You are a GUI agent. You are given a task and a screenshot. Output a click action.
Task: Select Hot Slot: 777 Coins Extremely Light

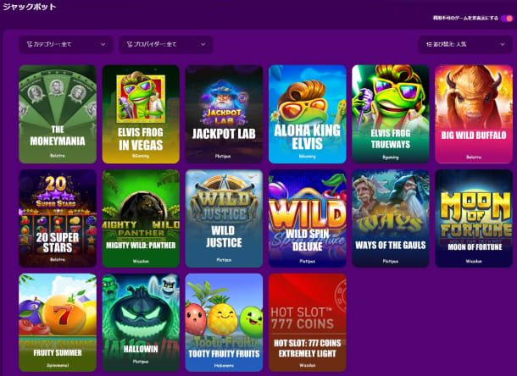(308, 323)
